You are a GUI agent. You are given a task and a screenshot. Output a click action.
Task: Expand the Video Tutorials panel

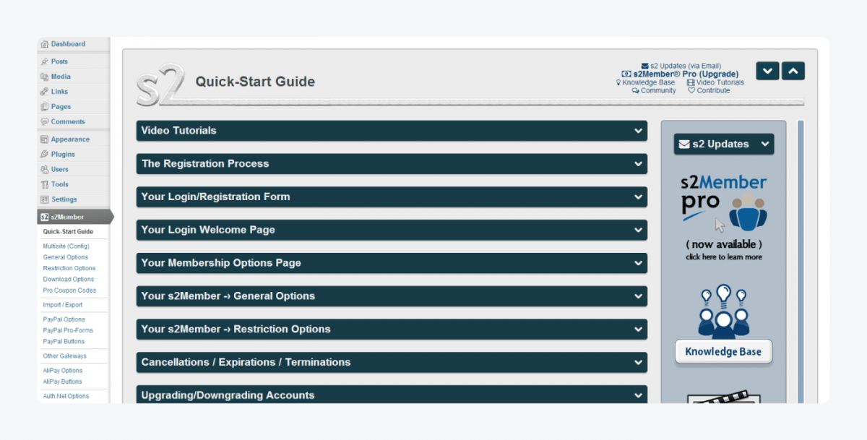coord(390,131)
